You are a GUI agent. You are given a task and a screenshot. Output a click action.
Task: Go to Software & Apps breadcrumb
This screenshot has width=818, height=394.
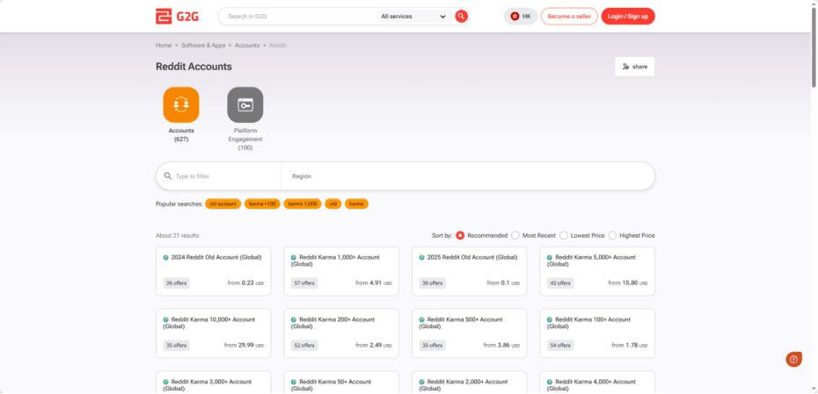(x=203, y=46)
